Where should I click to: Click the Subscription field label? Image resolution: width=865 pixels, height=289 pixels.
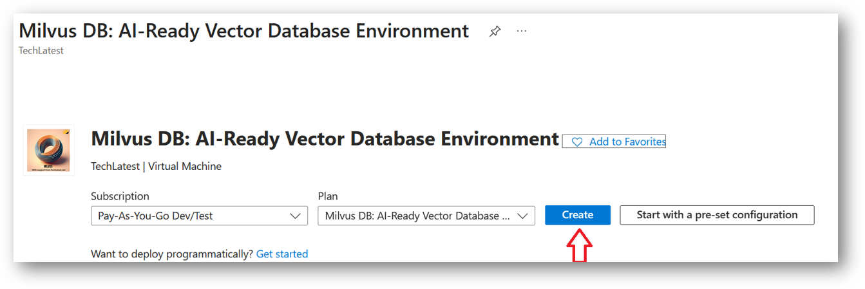(x=120, y=196)
